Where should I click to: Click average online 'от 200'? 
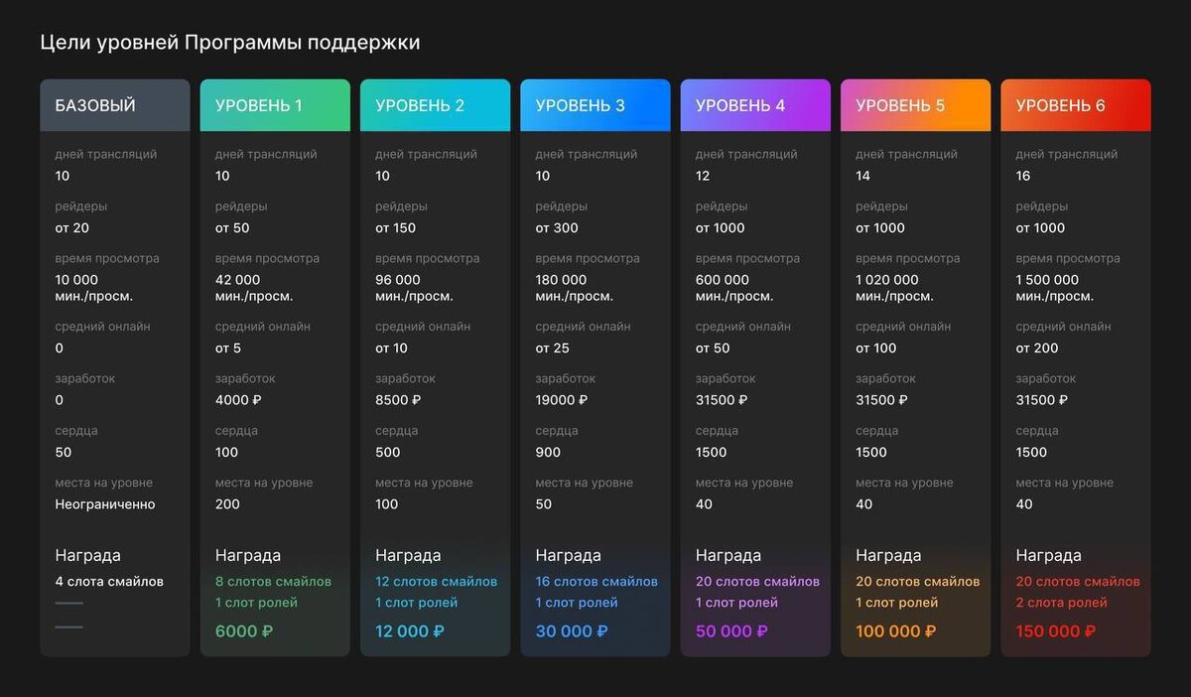(1037, 348)
